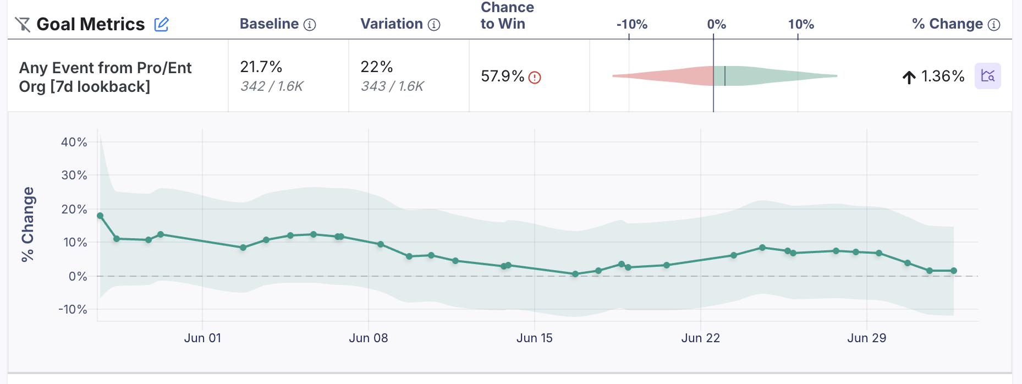
Task: Click the 343 / 1.6K sample count text
Action: (392, 86)
